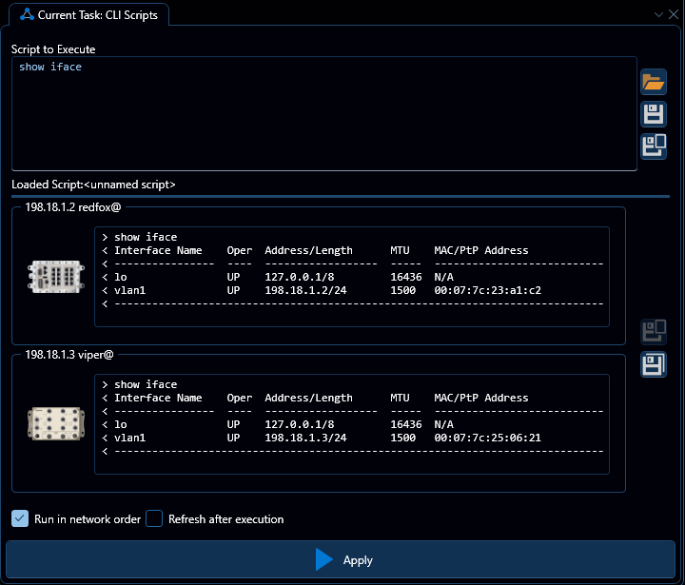Screen dimensions: 685x585
Task: Click the play arrow icon on Apply
Action: pyautogui.click(x=324, y=560)
